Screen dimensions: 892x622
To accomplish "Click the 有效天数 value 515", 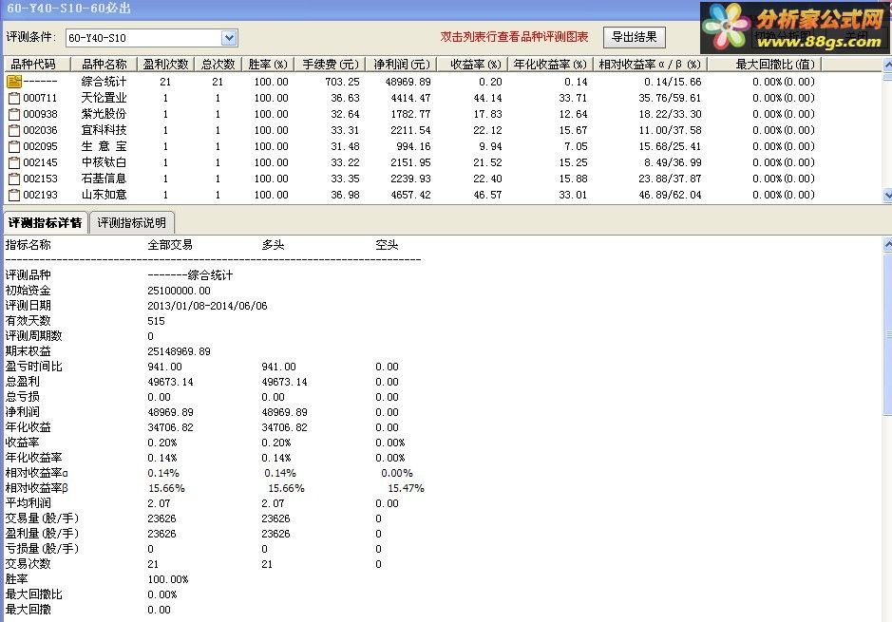I will [157, 321].
